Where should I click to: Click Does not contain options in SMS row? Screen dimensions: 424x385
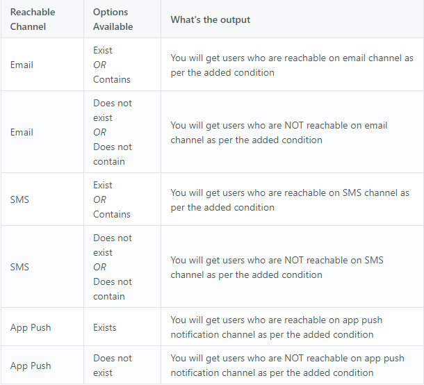point(112,289)
